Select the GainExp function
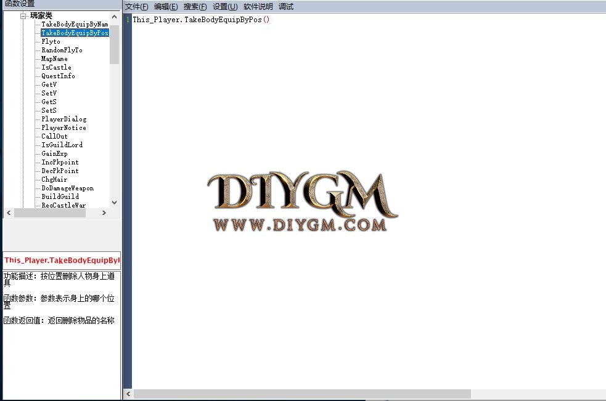606x401 pixels. pos(54,153)
